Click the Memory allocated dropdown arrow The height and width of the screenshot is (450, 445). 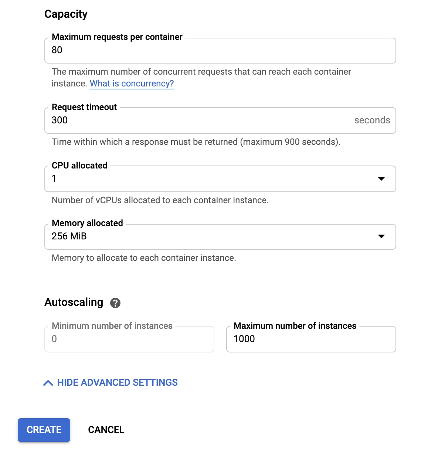pyautogui.click(x=381, y=236)
